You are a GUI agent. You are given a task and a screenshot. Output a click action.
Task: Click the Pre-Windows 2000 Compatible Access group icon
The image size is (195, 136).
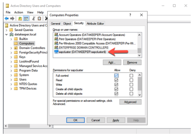point(56,43)
